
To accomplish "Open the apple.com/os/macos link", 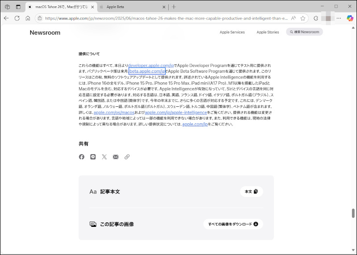I will pos(114,113).
